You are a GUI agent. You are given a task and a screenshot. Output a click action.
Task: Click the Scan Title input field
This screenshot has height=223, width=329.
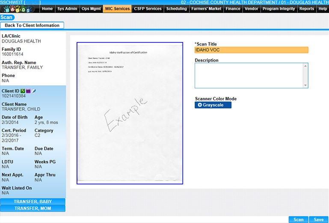pyautogui.click(x=251, y=50)
